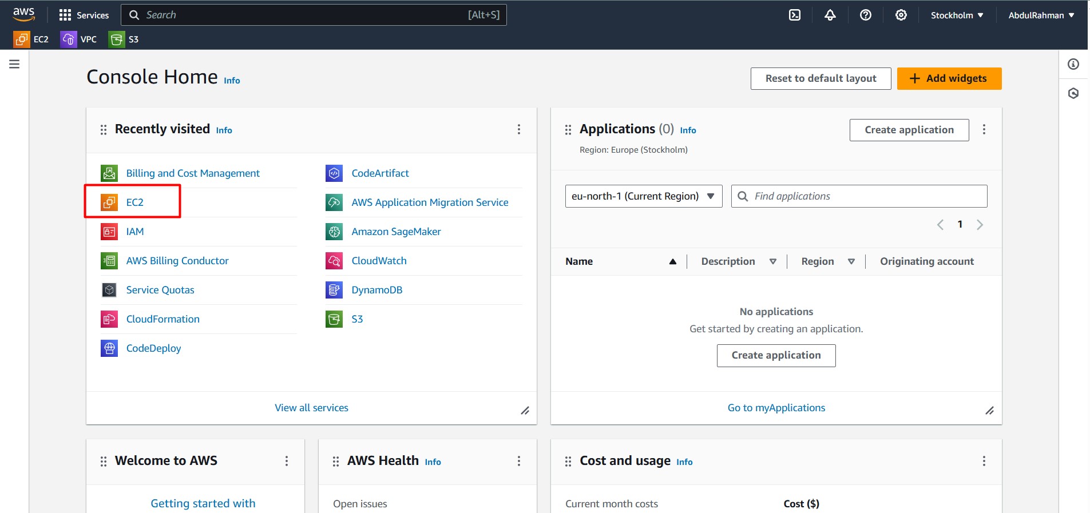
Task: Click the CodeArtifact icon
Action: [334, 173]
